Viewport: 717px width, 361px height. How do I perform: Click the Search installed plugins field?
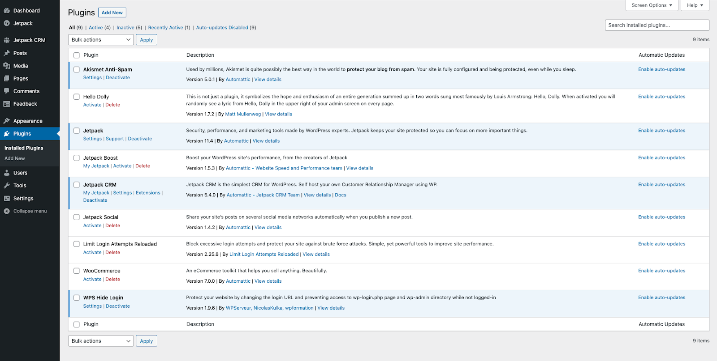tap(657, 25)
